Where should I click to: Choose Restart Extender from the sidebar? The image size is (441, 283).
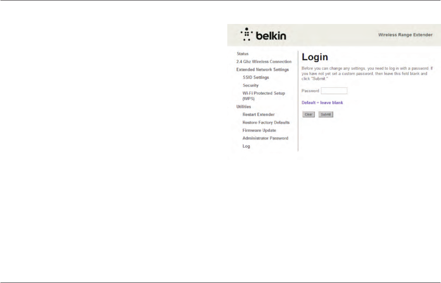[259, 115]
